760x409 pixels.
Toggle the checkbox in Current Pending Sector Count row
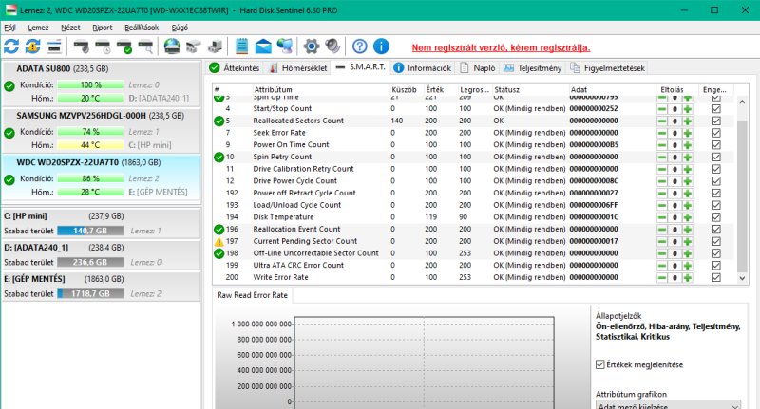pos(716,242)
